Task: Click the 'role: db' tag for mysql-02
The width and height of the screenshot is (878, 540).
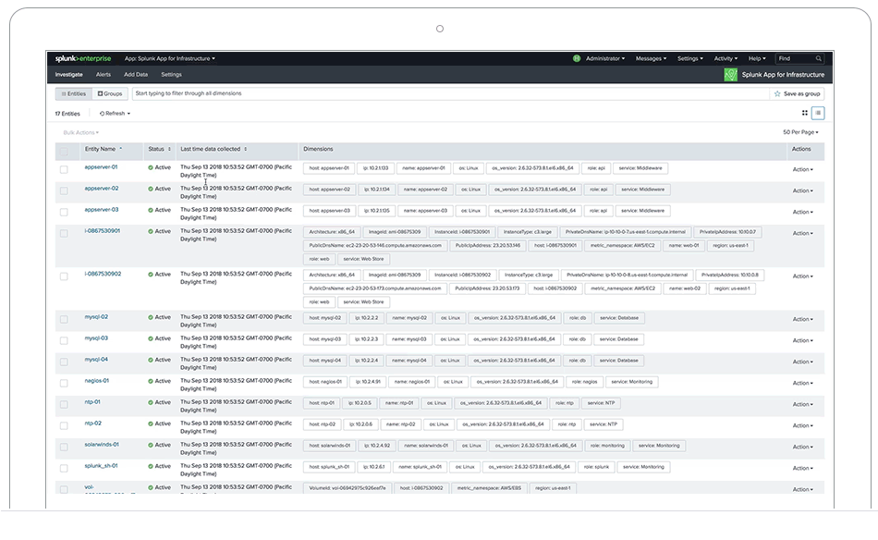Action: [x=578, y=317]
